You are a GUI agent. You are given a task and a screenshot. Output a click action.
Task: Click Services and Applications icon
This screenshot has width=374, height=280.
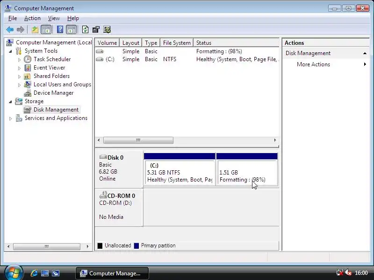pos(19,118)
